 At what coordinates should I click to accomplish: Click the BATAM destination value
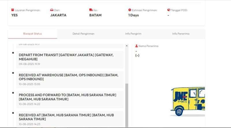(x=95, y=15)
